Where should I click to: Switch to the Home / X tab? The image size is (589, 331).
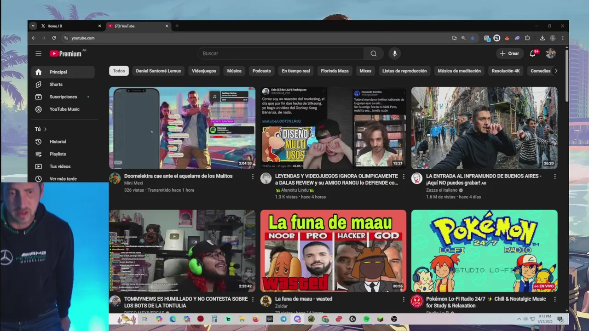click(x=70, y=26)
